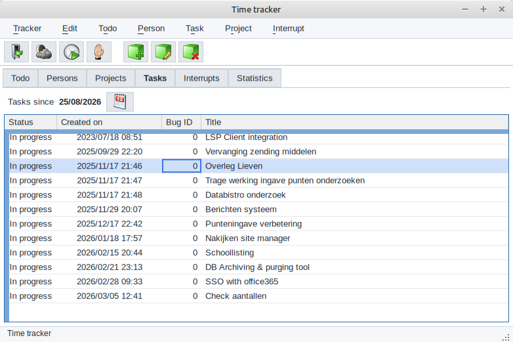Open the Tracker menu

[27, 28]
